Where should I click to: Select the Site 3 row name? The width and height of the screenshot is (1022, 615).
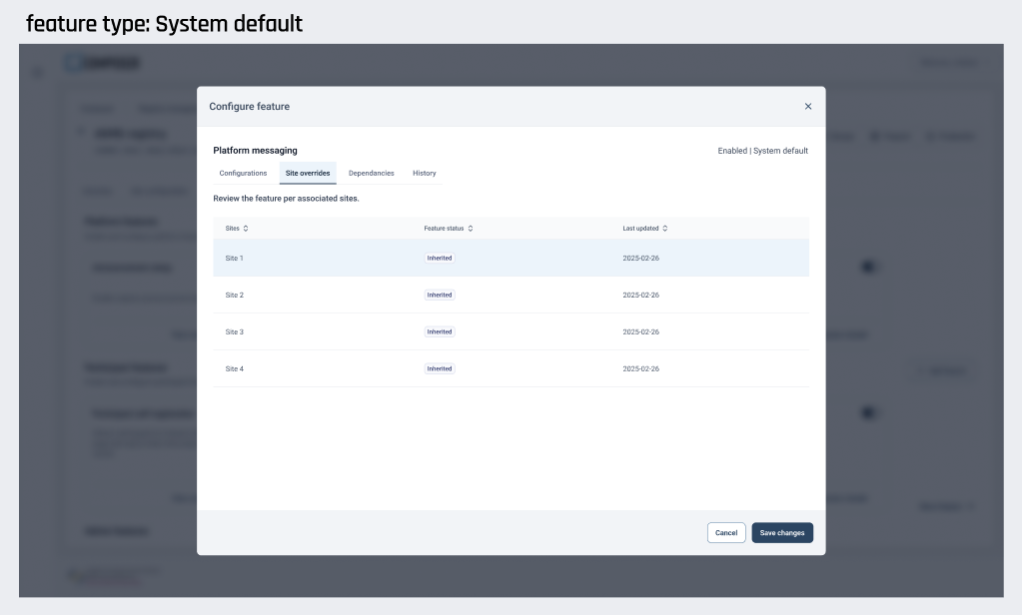(234, 332)
